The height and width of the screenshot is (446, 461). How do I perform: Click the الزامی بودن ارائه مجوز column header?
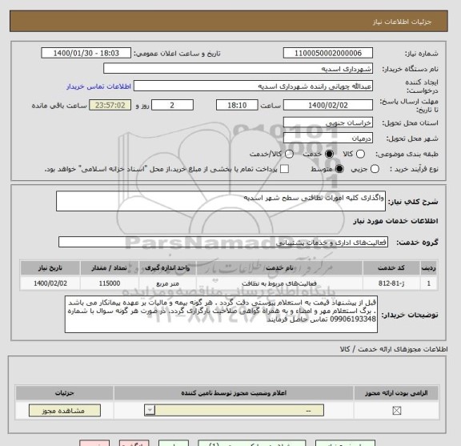click(x=396, y=392)
